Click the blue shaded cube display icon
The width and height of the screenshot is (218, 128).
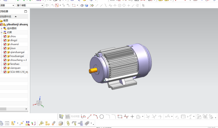pos(86,5)
